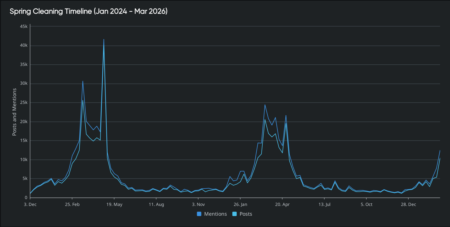This screenshot has height=227, width=450.
Task: Click the "45k" y-axis label
Action: click(24, 26)
